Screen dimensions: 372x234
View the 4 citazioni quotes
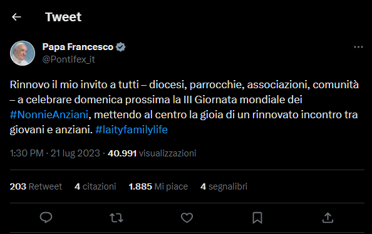coord(95,186)
